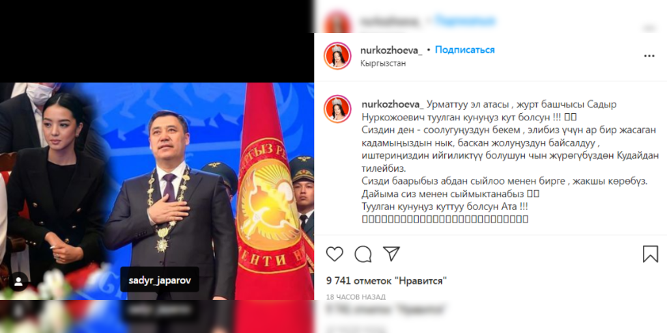This screenshot has height=333, width=667.
Task: Open three-dot options menu in header
Action: point(649,56)
